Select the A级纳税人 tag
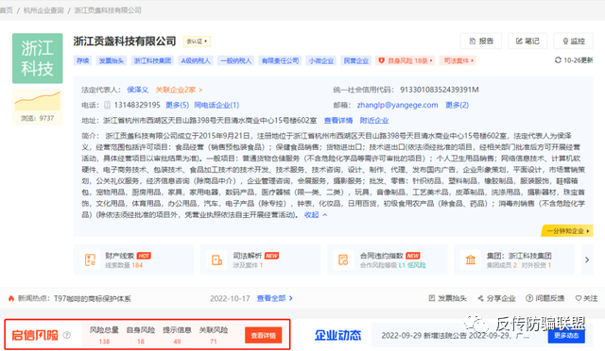605x351 pixels. pyautogui.click(x=196, y=60)
